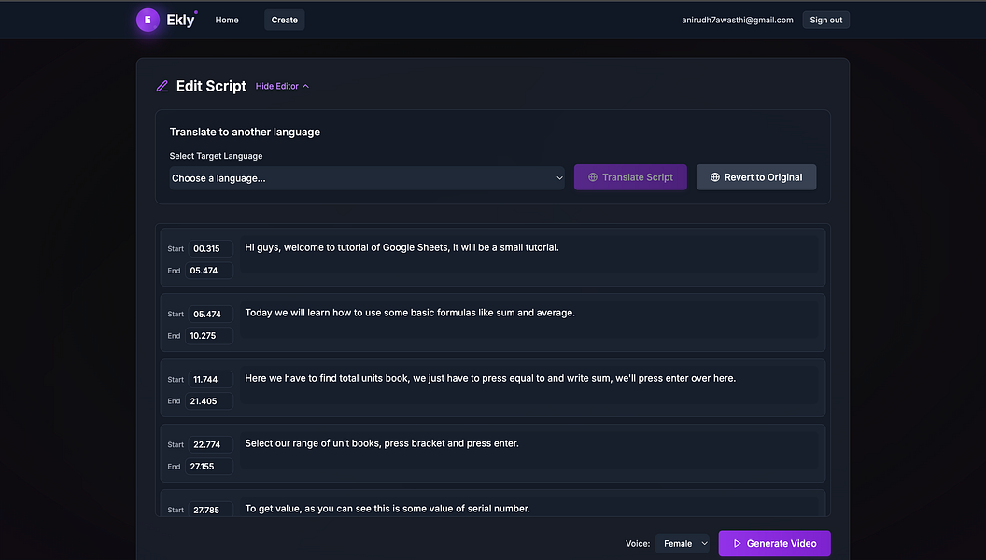Edit the Start time 11.744 field
Image resolution: width=986 pixels, height=560 pixels.
point(211,380)
